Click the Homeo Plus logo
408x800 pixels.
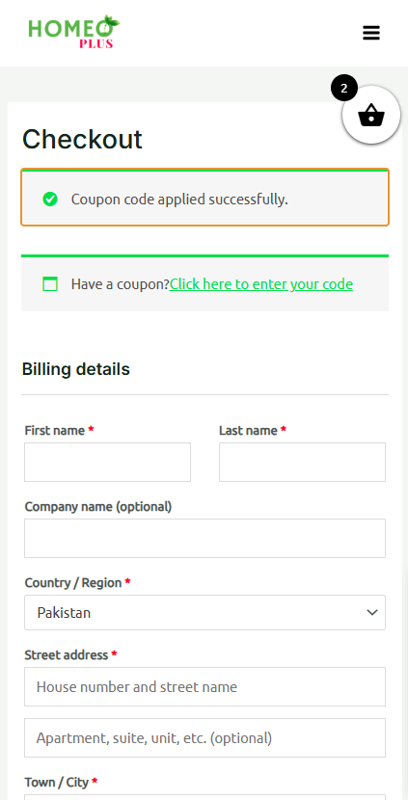coord(73,32)
